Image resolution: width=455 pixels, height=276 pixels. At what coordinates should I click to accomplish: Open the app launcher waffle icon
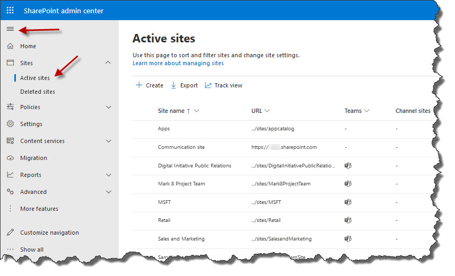(x=10, y=11)
